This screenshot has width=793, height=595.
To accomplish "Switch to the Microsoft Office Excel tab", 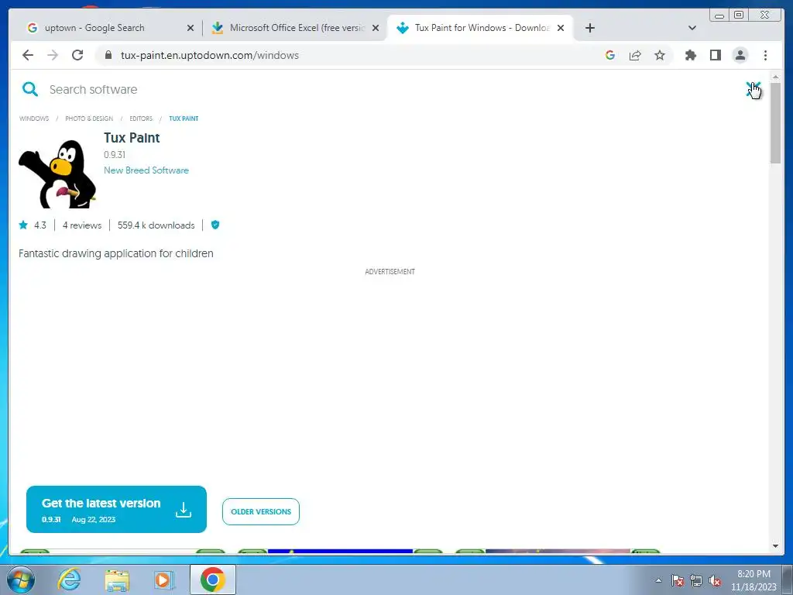I will [x=296, y=28].
